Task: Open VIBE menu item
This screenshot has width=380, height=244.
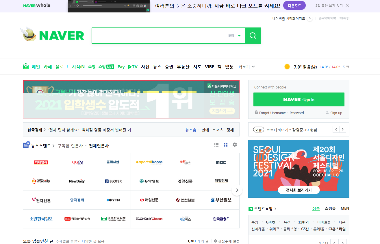Action: click(x=210, y=67)
